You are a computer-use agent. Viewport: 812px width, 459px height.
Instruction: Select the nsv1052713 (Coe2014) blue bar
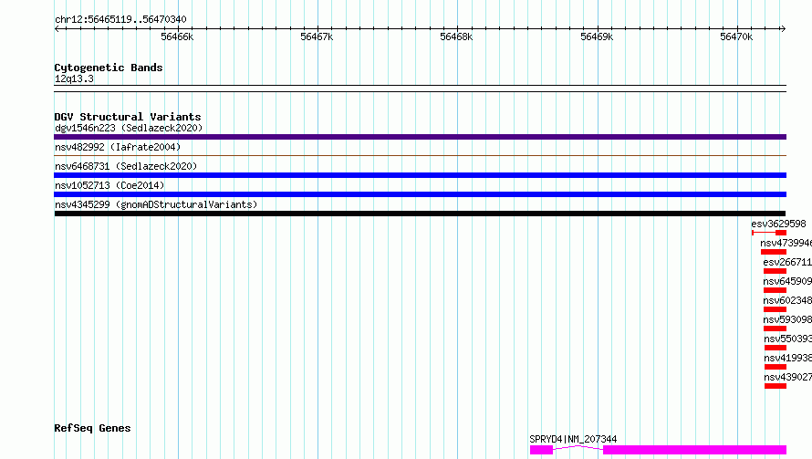click(420, 194)
